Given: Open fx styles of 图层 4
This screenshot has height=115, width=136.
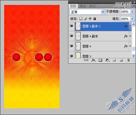Looking at the screenshot, I should click(126, 46).
